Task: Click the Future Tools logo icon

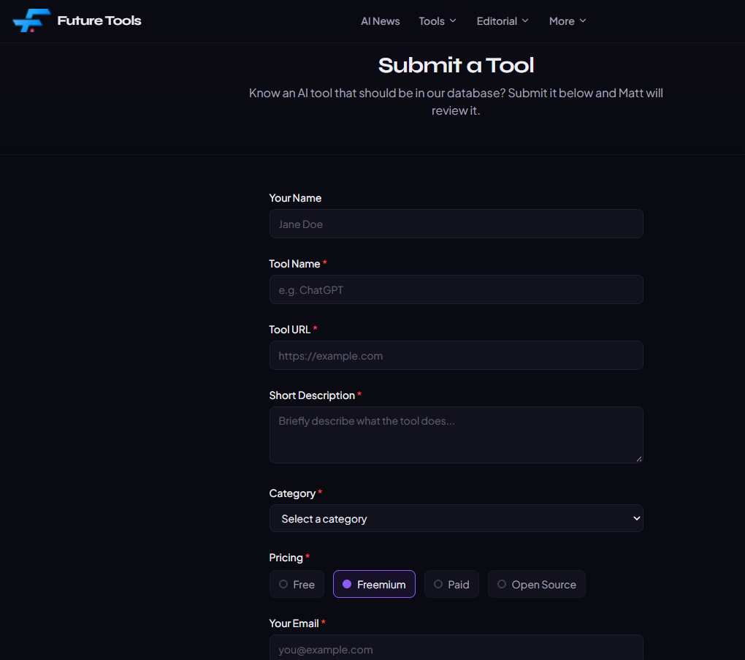Action: (x=31, y=20)
